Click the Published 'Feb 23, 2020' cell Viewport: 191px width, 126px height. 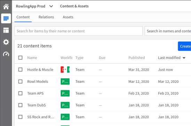pos(138,93)
